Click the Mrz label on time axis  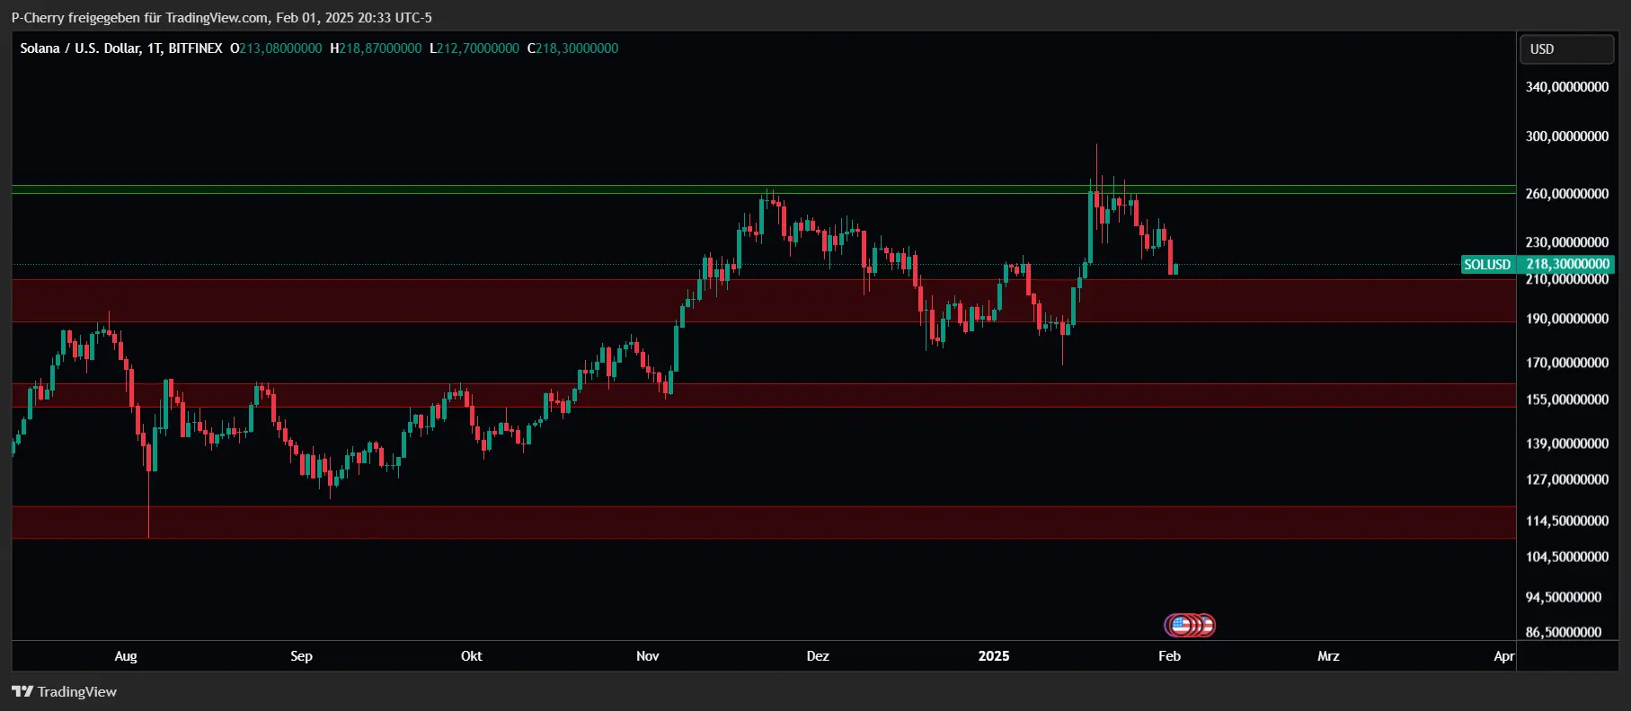click(1328, 656)
